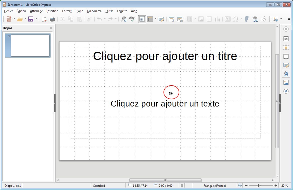Open the Insertion menu
This screenshot has width=293, height=190.
pyautogui.click(x=52, y=11)
